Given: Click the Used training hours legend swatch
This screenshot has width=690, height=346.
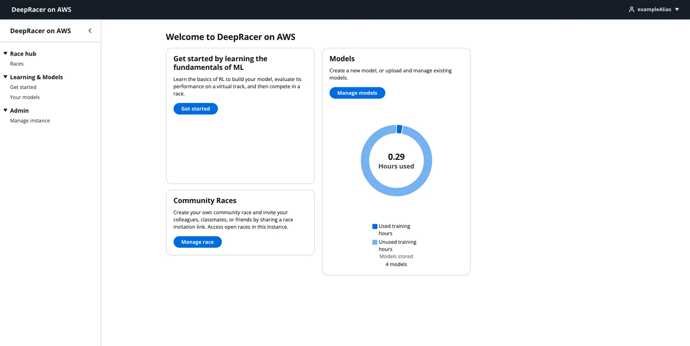Looking at the screenshot, I should coord(375,226).
